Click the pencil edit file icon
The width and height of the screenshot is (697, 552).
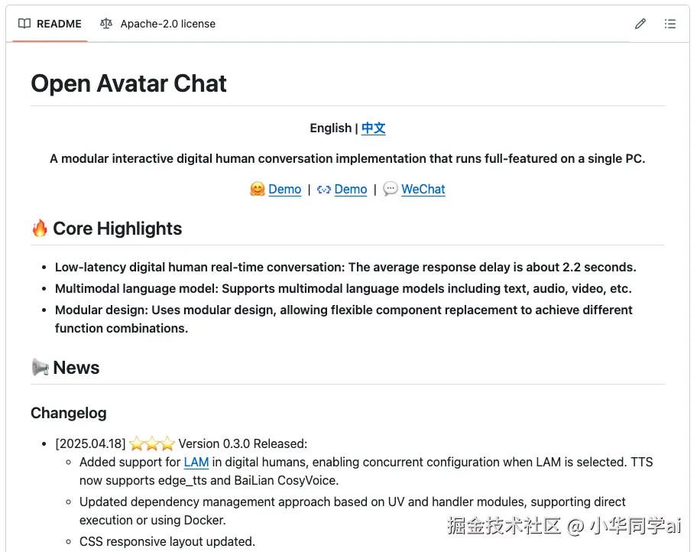point(640,24)
